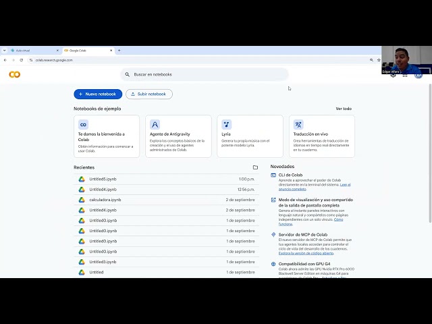Image resolution: width=432 pixels, height=324 pixels.
Task: Reload the page with the browser refresh icon
Action: tap(22, 60)
